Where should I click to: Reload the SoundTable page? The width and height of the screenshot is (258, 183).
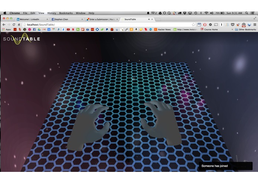pyautogui.click(x=14, y=24)
